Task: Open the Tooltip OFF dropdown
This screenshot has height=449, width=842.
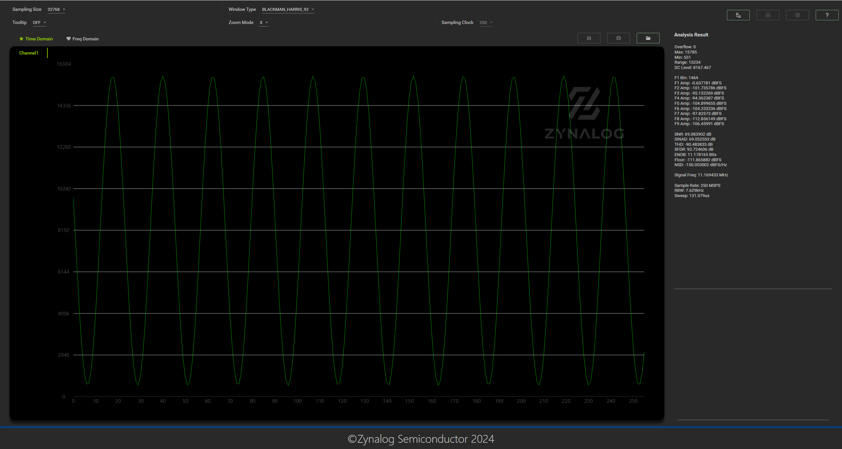Action: point(39,23)
